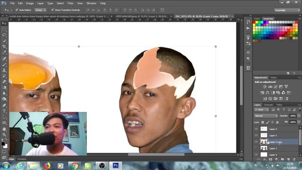Viewport: 302px width, 170px height.
Task: Open the Select menu
Action: (x=60, y=3)
